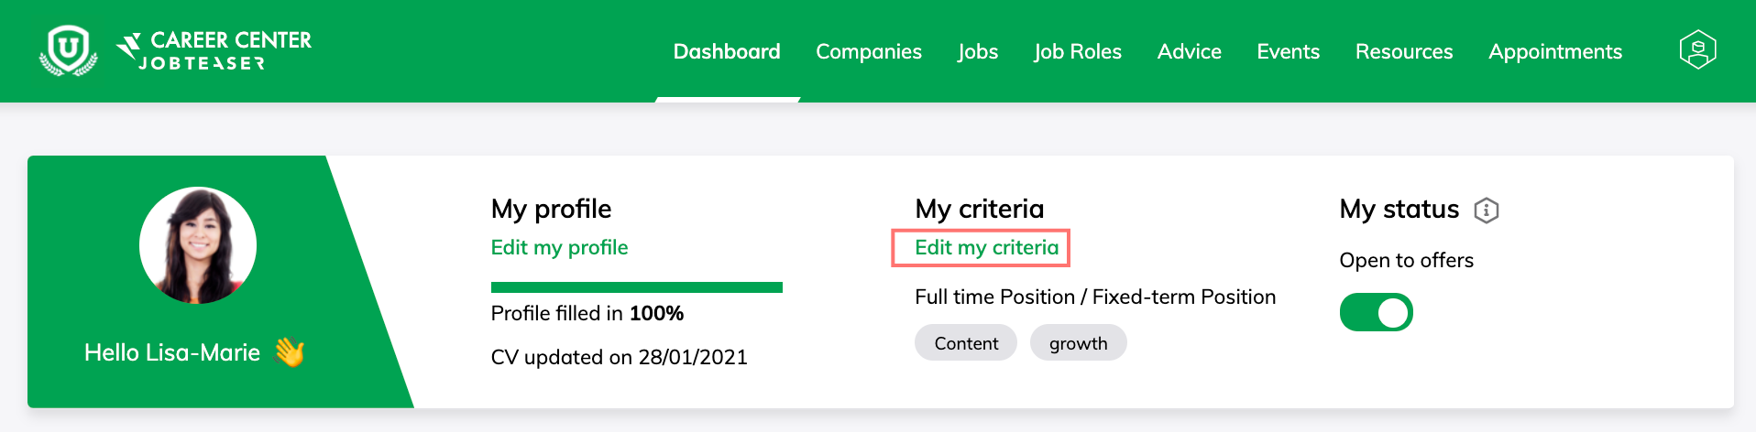The width and height of the screenshot is (1756, 432).
Task: Click the profile completion progress bar
Action: click(x=636, y=287)
